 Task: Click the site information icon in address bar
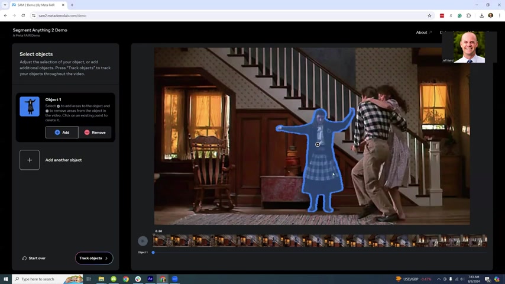tap(34, 15)
